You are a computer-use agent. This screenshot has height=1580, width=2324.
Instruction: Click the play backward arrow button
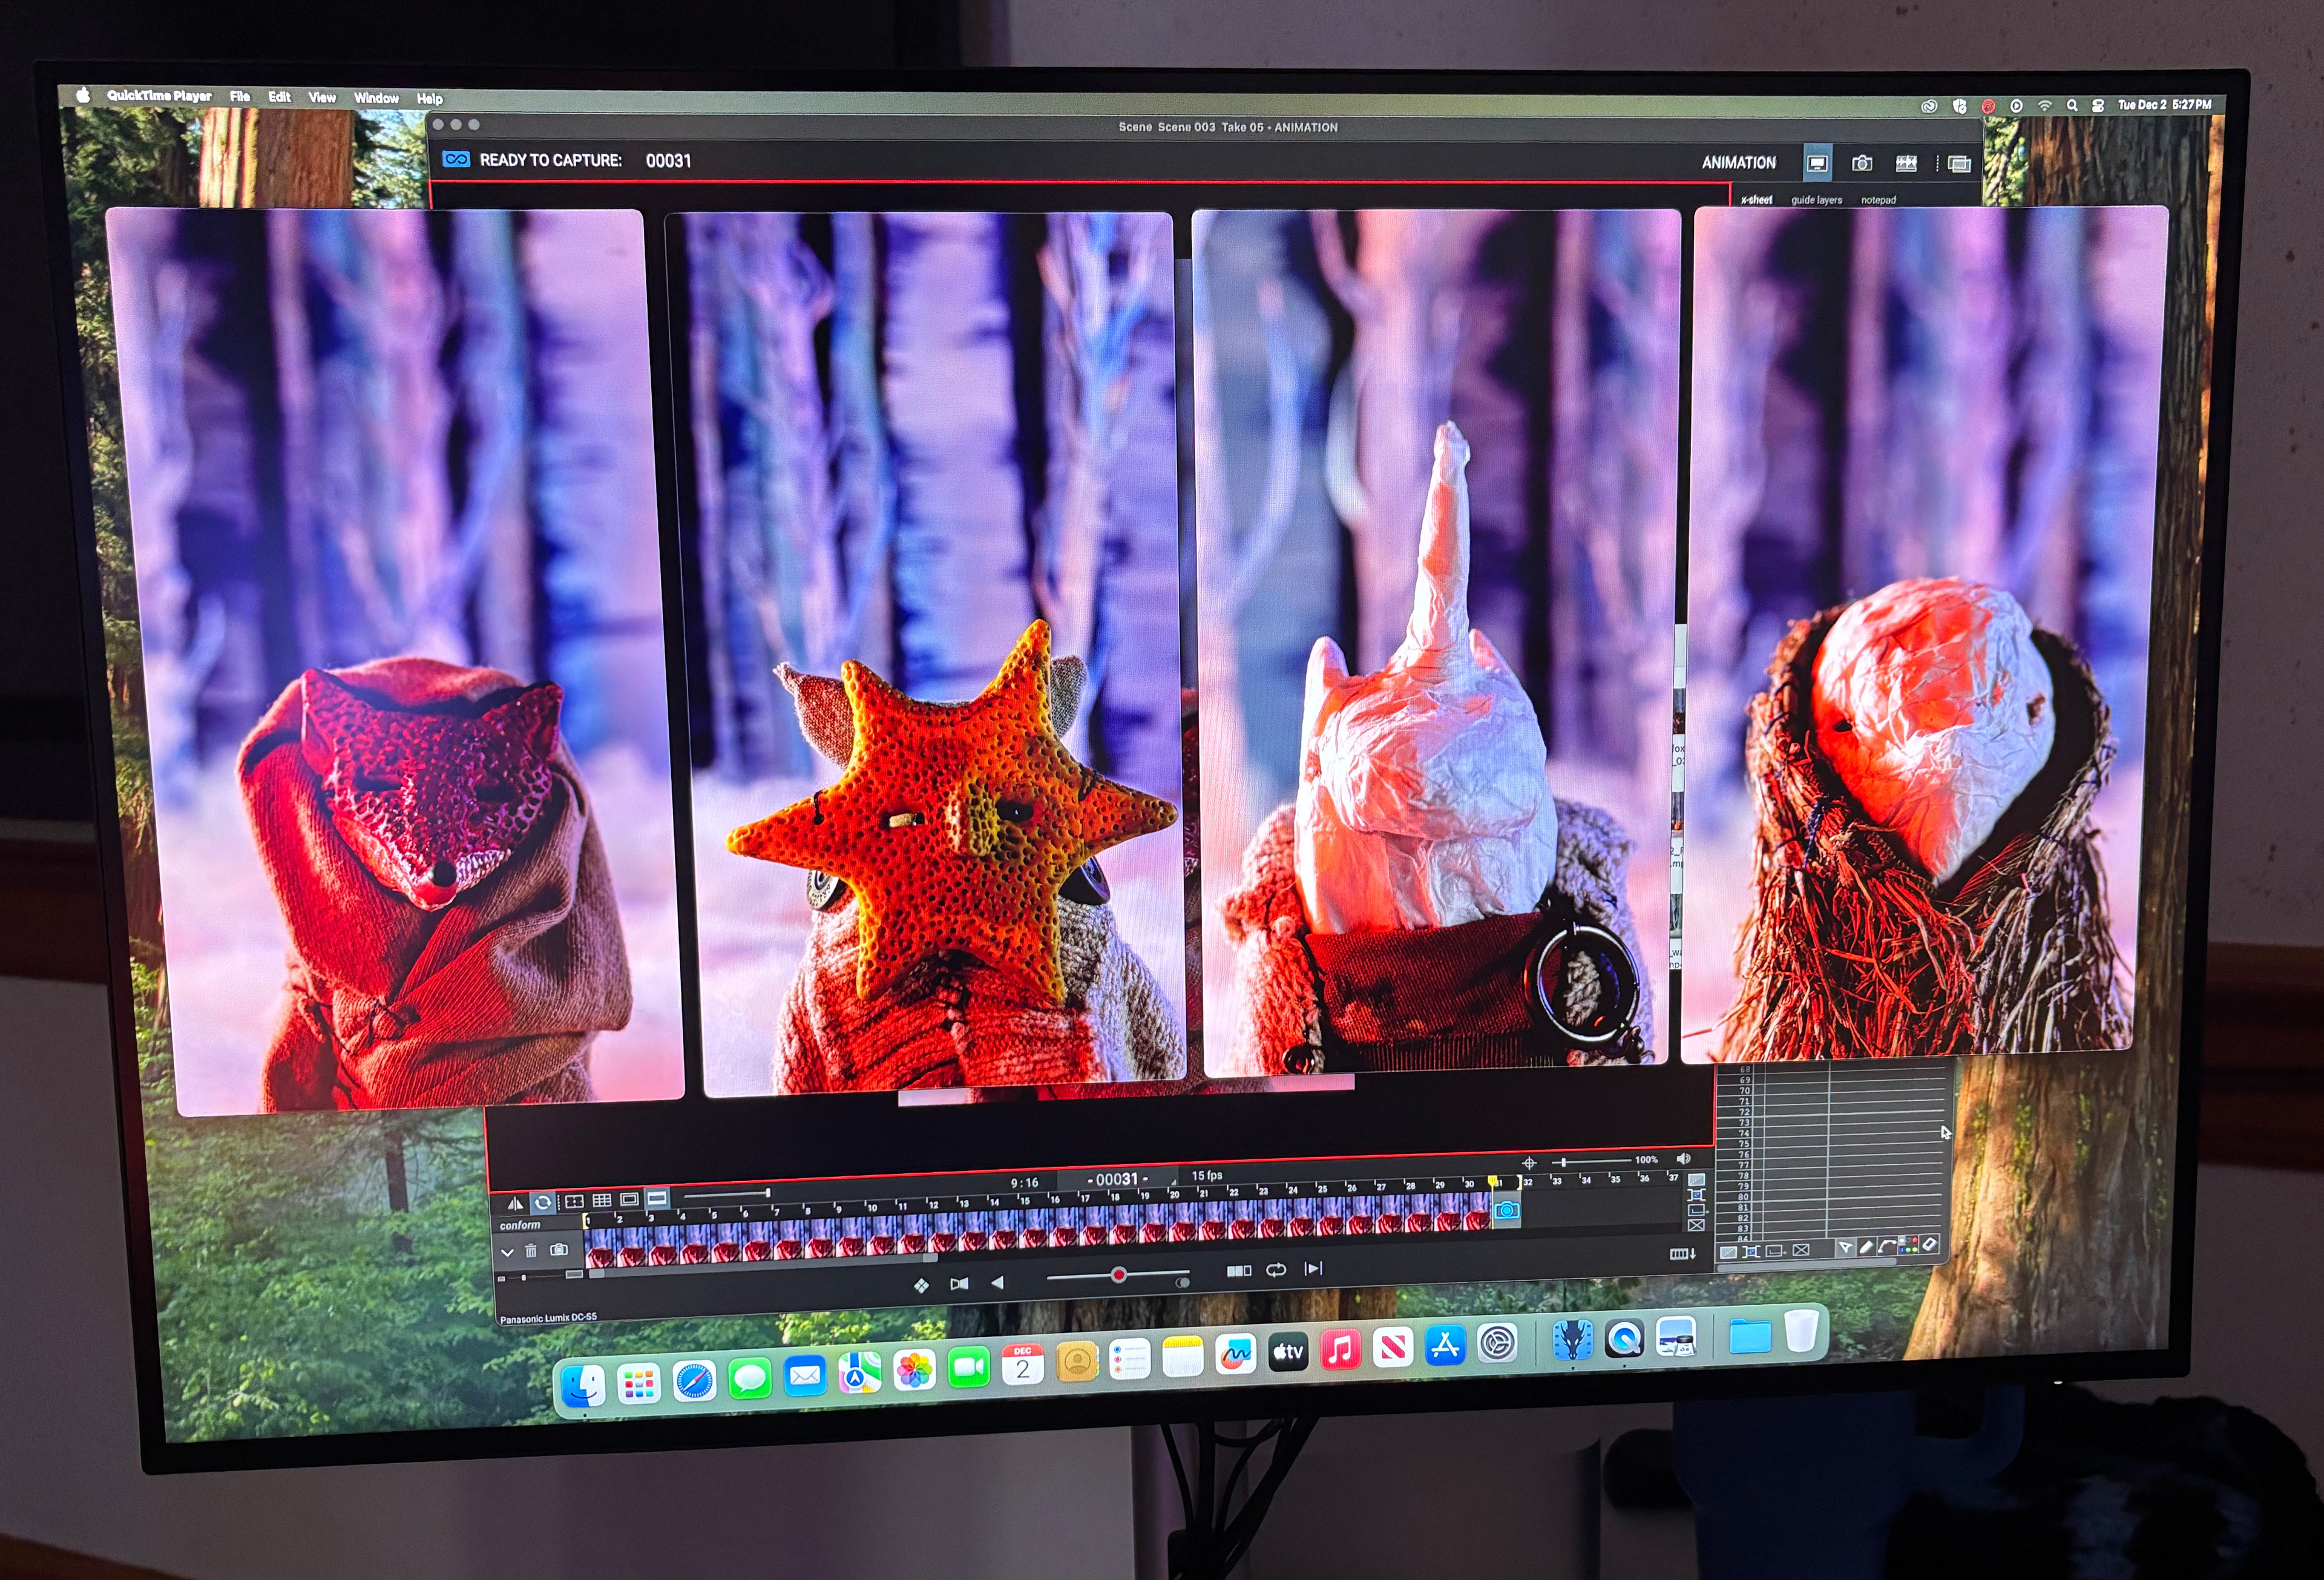(x=997, y=1282)
